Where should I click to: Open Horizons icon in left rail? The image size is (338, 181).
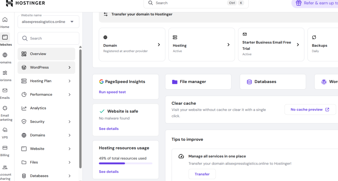(x=5, y=73)
